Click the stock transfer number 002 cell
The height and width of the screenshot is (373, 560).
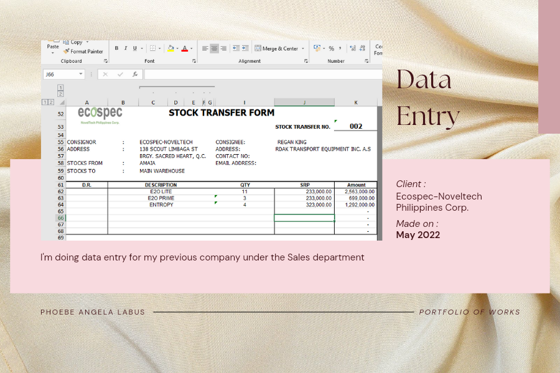[356, 126]
